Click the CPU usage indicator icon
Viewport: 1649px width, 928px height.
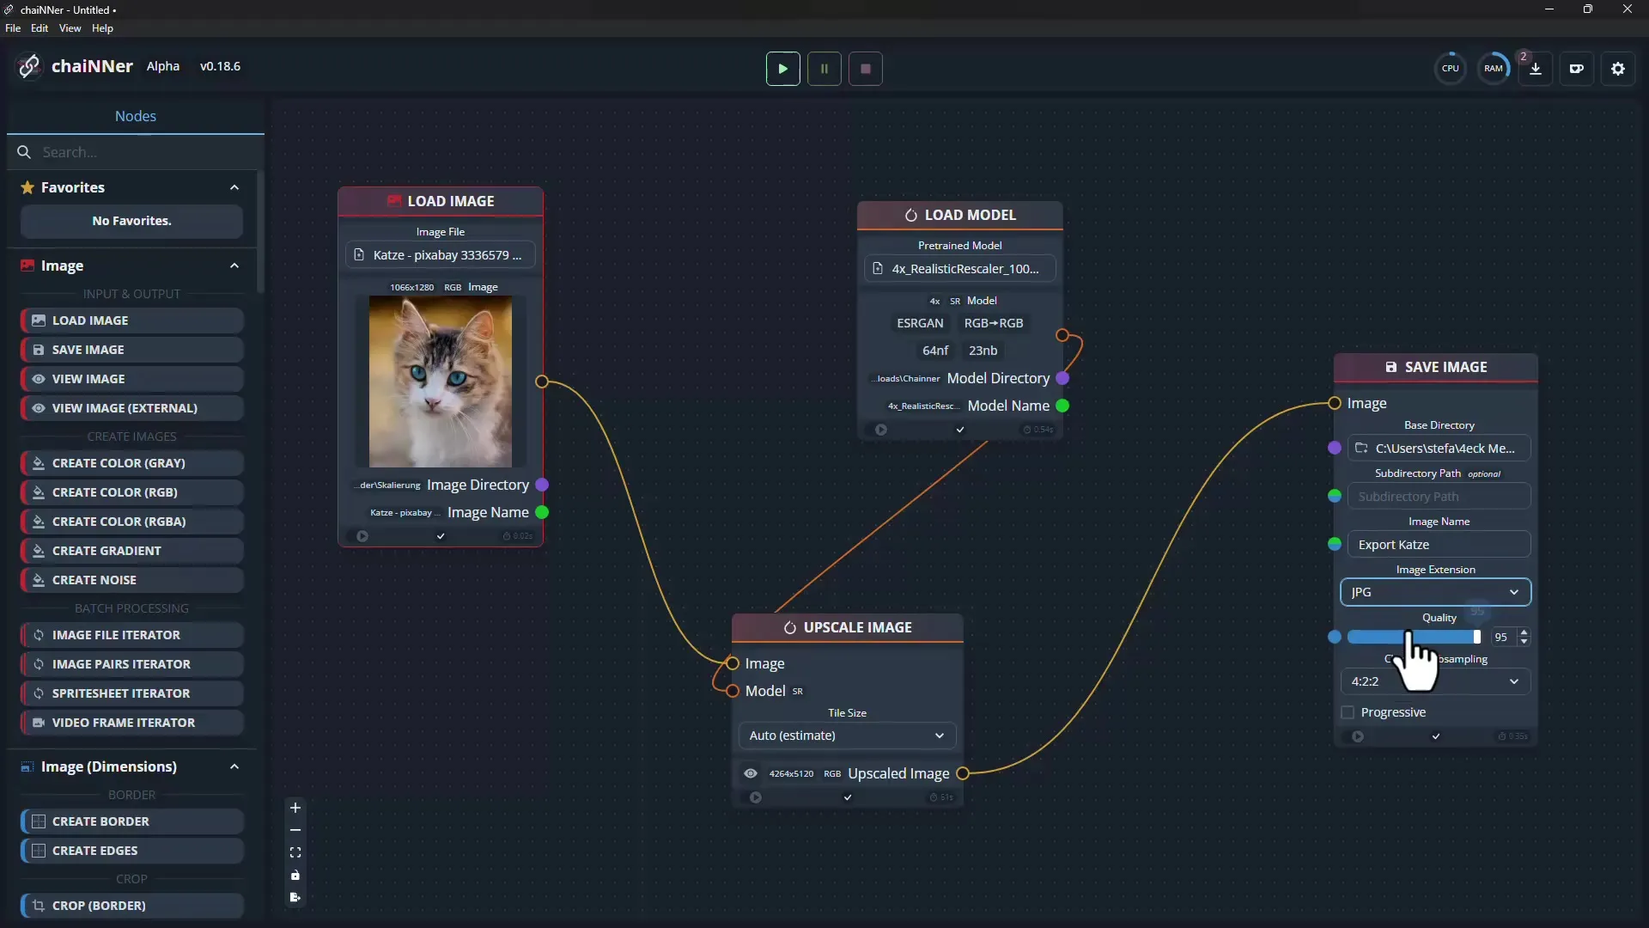pos(1450,69)
